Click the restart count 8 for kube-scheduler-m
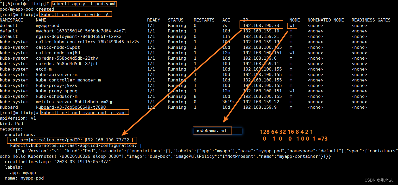Image resolution: width=398 pixels, height=185 pixels. tap(195, 96)
